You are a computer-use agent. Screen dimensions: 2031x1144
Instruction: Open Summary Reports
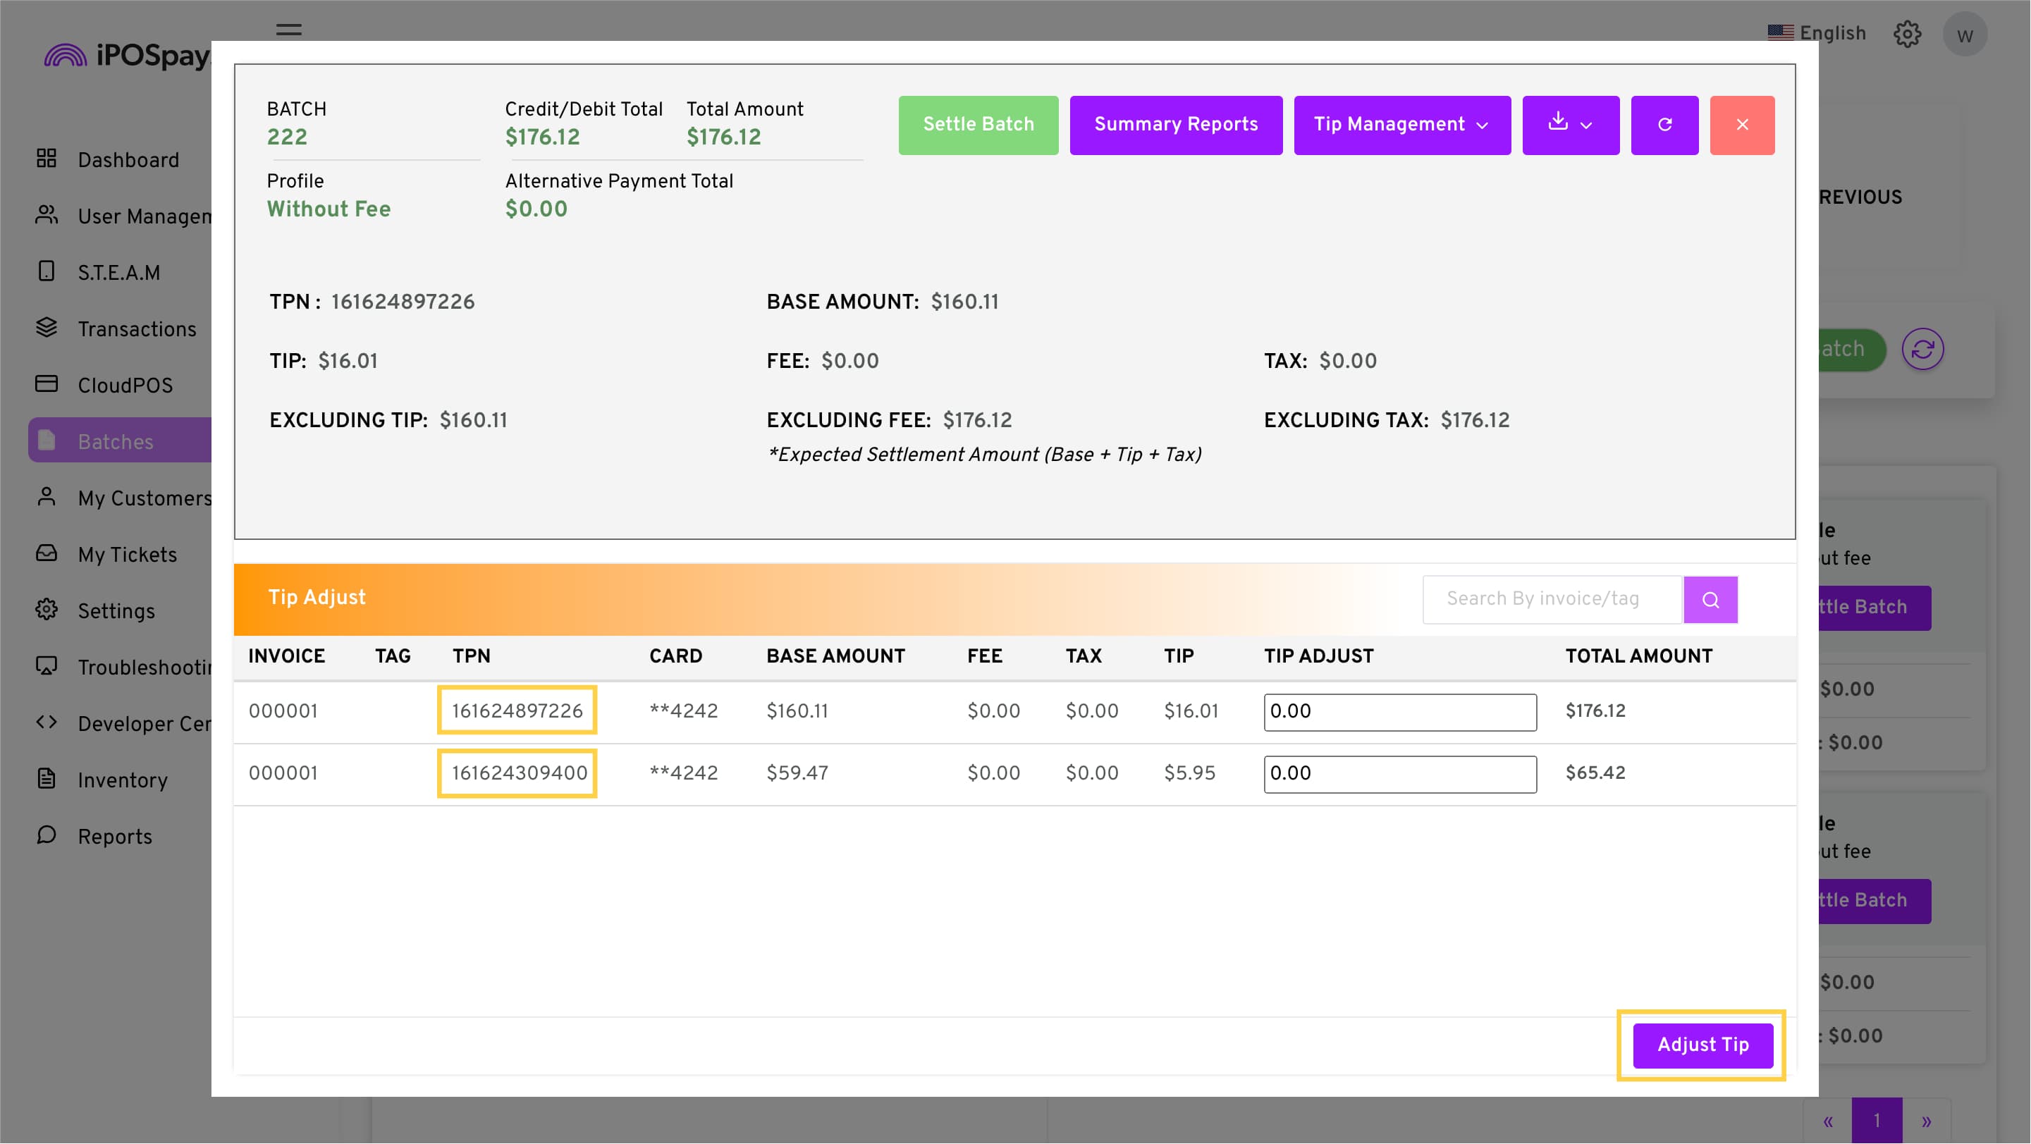(1177, 125)
